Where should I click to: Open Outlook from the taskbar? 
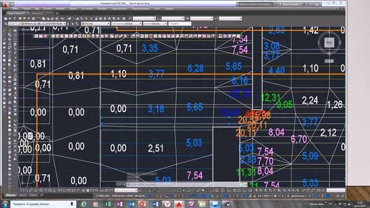coord(131,204)
